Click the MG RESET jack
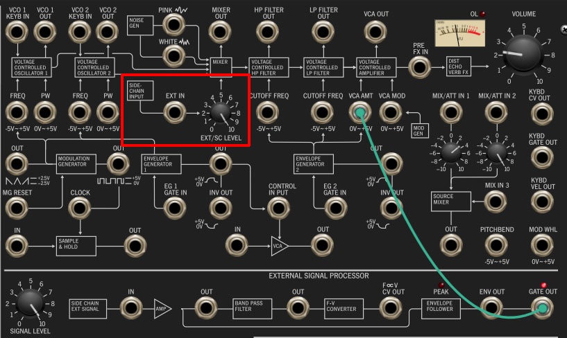567x338 pixels. [17, 208]
